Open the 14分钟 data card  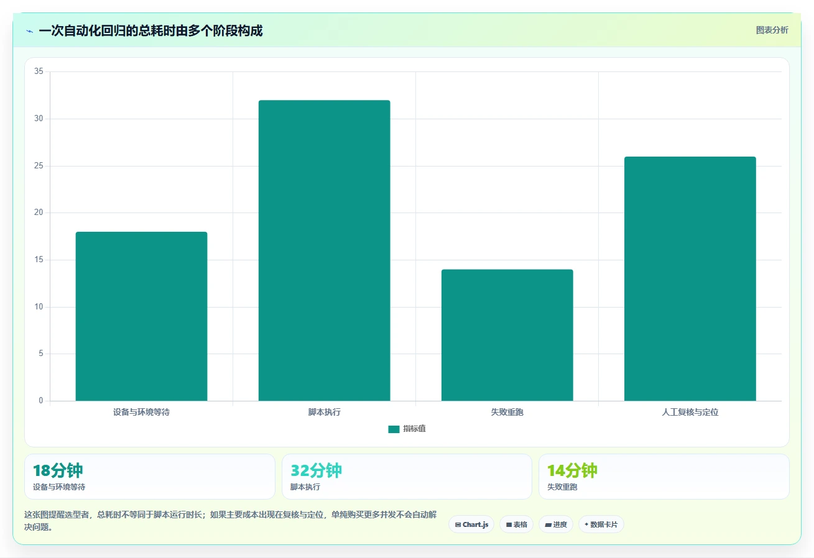tap(664, 477)
